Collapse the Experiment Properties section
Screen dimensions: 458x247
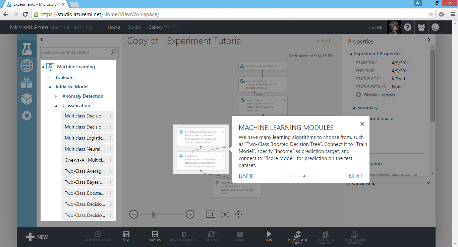pos(351,54)
